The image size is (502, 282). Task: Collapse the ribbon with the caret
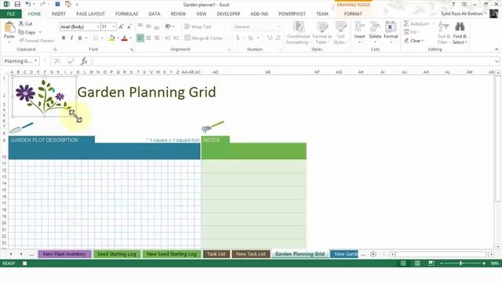pyautogui.click(x=497, y=49)
